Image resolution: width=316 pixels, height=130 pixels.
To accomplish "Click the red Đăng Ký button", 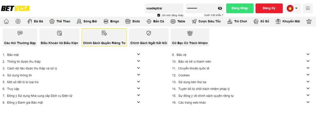I will point(269,8).
